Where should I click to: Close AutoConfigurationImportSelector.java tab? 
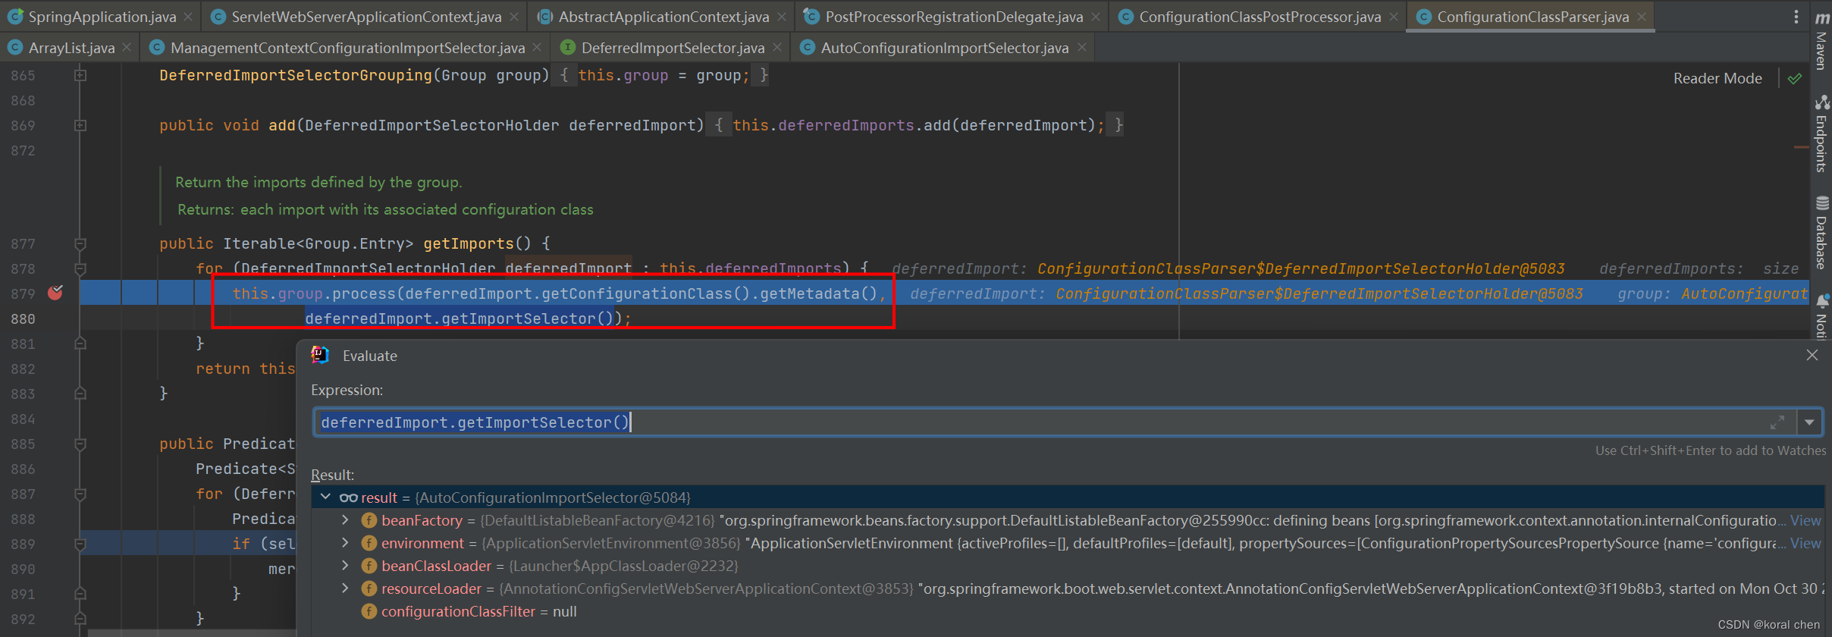pyautogui.click(x=1082, y=48)
